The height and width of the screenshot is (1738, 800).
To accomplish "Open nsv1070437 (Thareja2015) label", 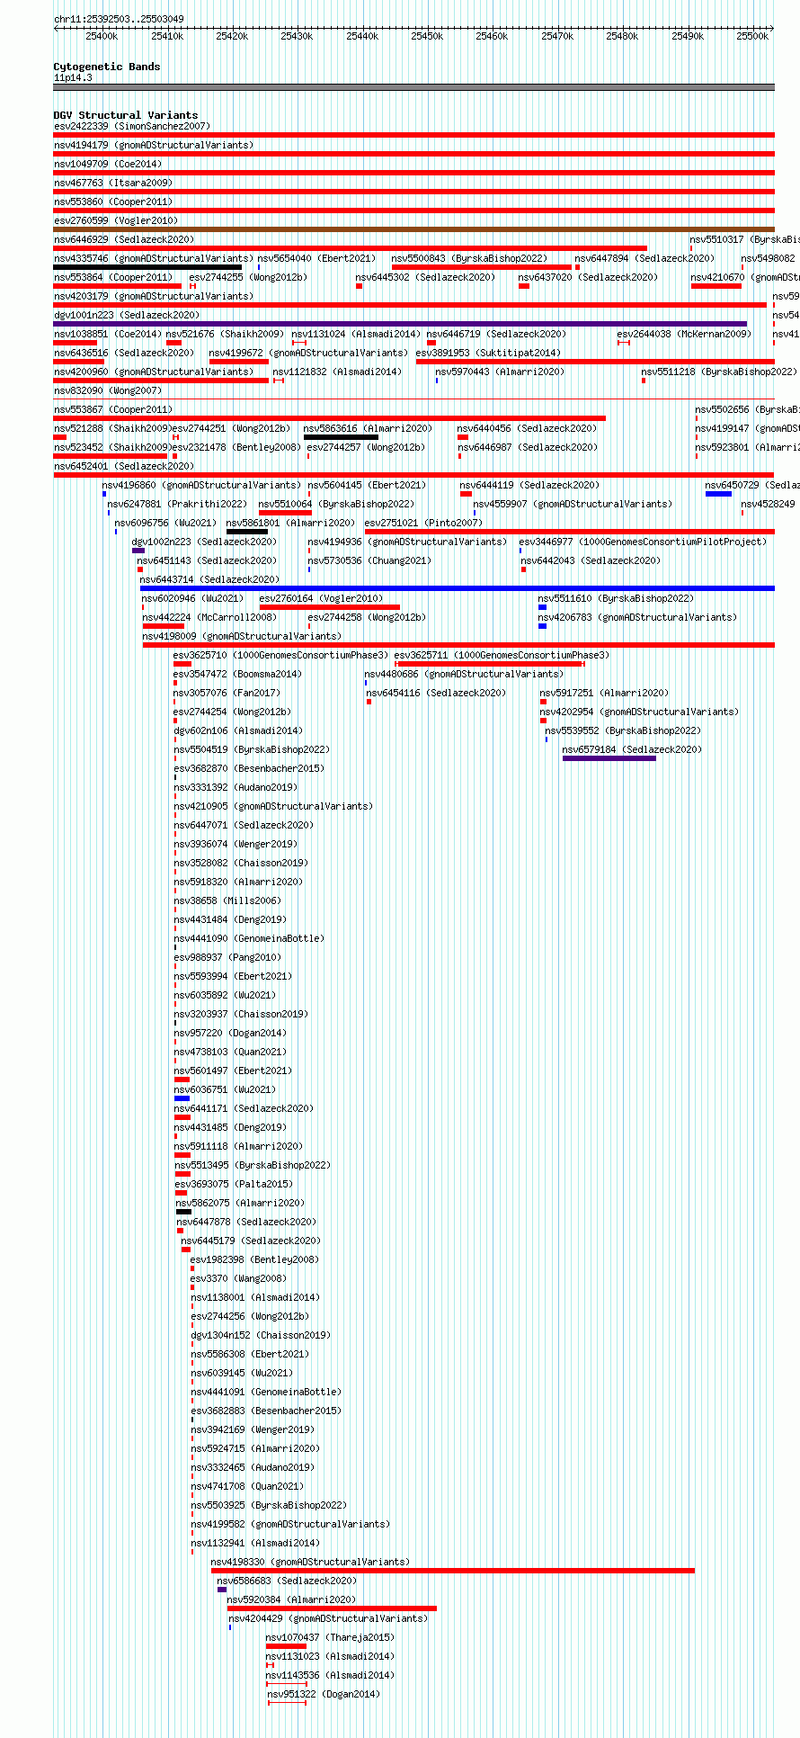I will tap(330, 1637).
